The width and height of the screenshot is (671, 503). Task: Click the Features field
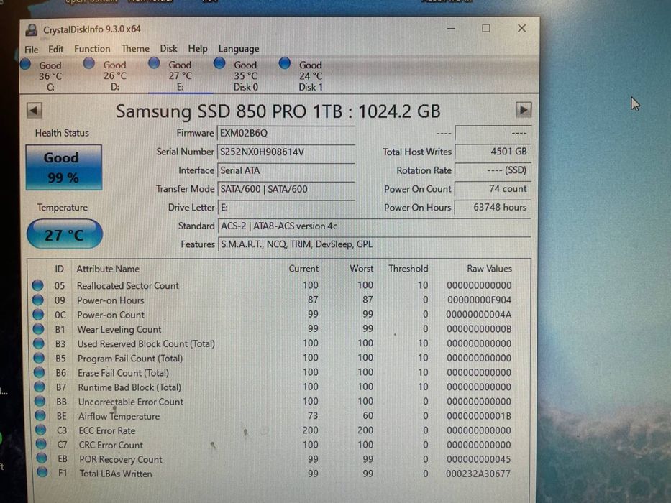pos(374,244)
